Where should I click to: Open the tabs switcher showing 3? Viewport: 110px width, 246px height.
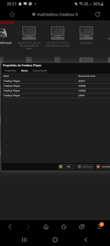click(82, 227)
